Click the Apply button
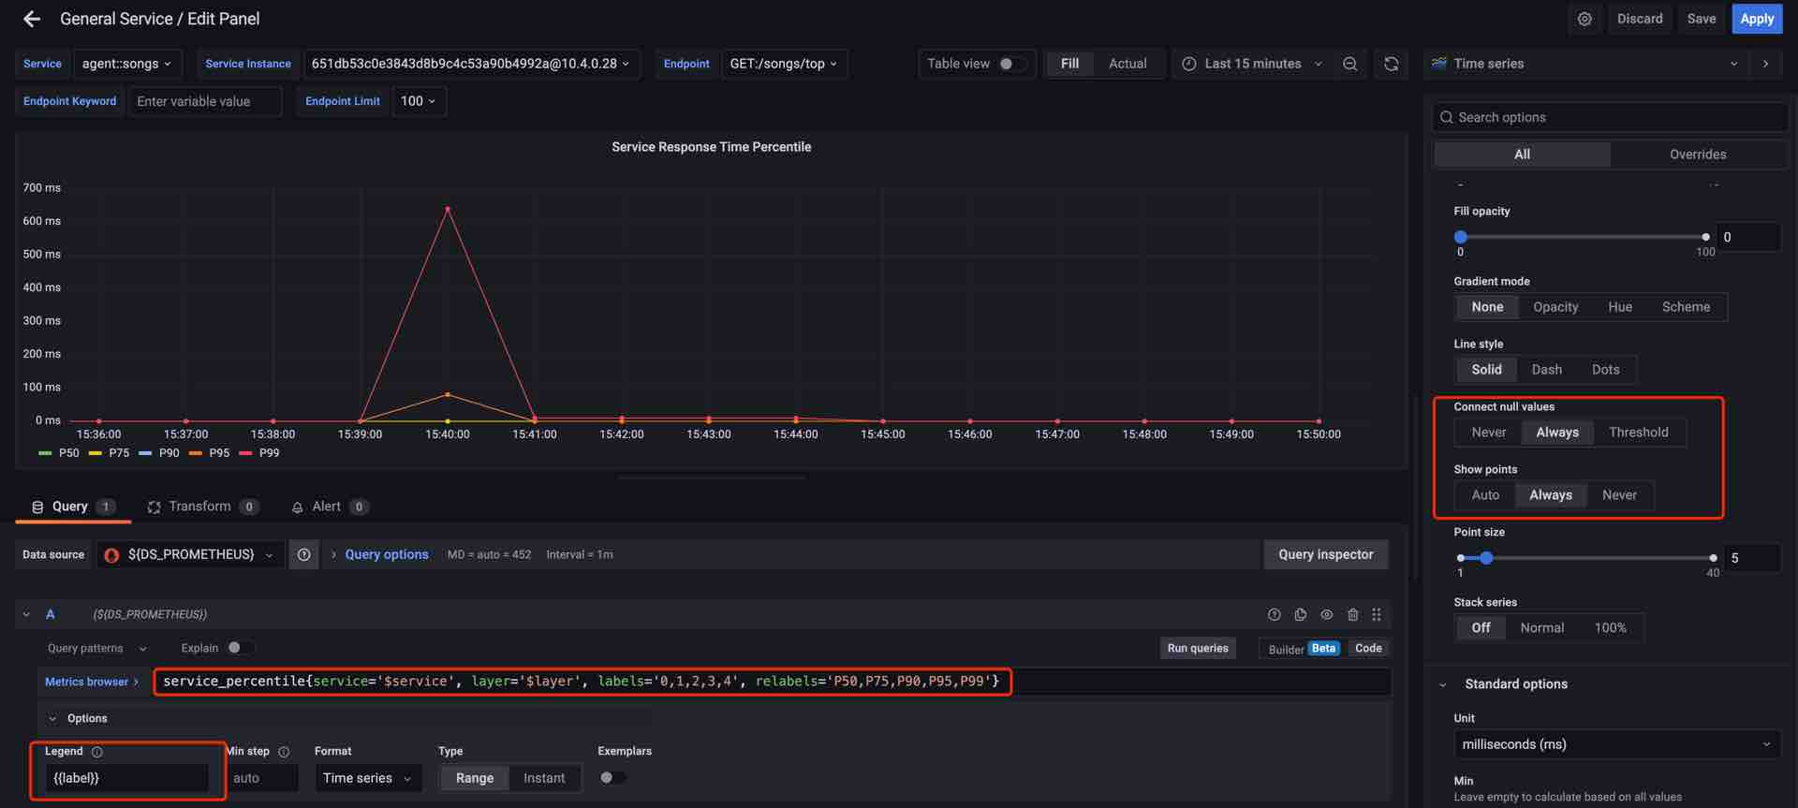The height and width of the screenshot is (808, 1798). click(x=1756, y=19)
